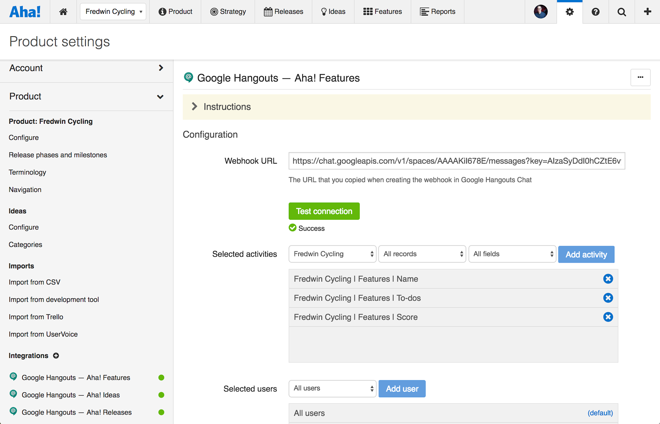The image size is (660, 424).
Task: Open the Fredwin Cycling product dropdown
Action: click(x=113, y=12)
